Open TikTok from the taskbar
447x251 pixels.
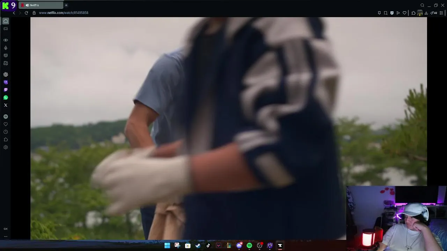[x=208, y=245]
